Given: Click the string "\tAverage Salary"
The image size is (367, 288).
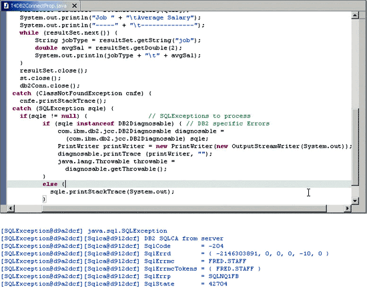Looking at the screenshot, I should click(x=161, y=17).
